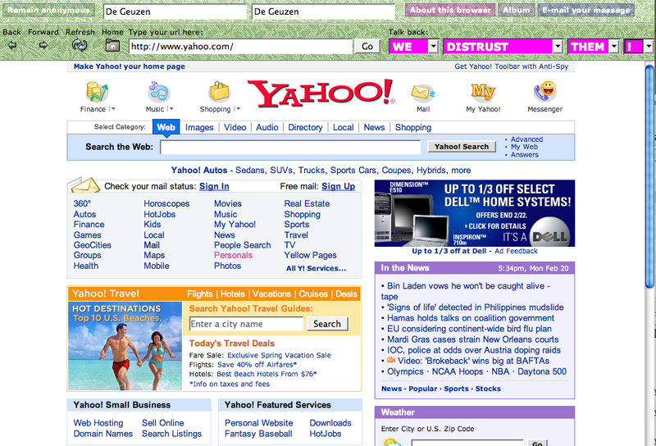This screenshot has width=656, height=446.
Task: Click the Remain anonymous button
Action: 48,10
